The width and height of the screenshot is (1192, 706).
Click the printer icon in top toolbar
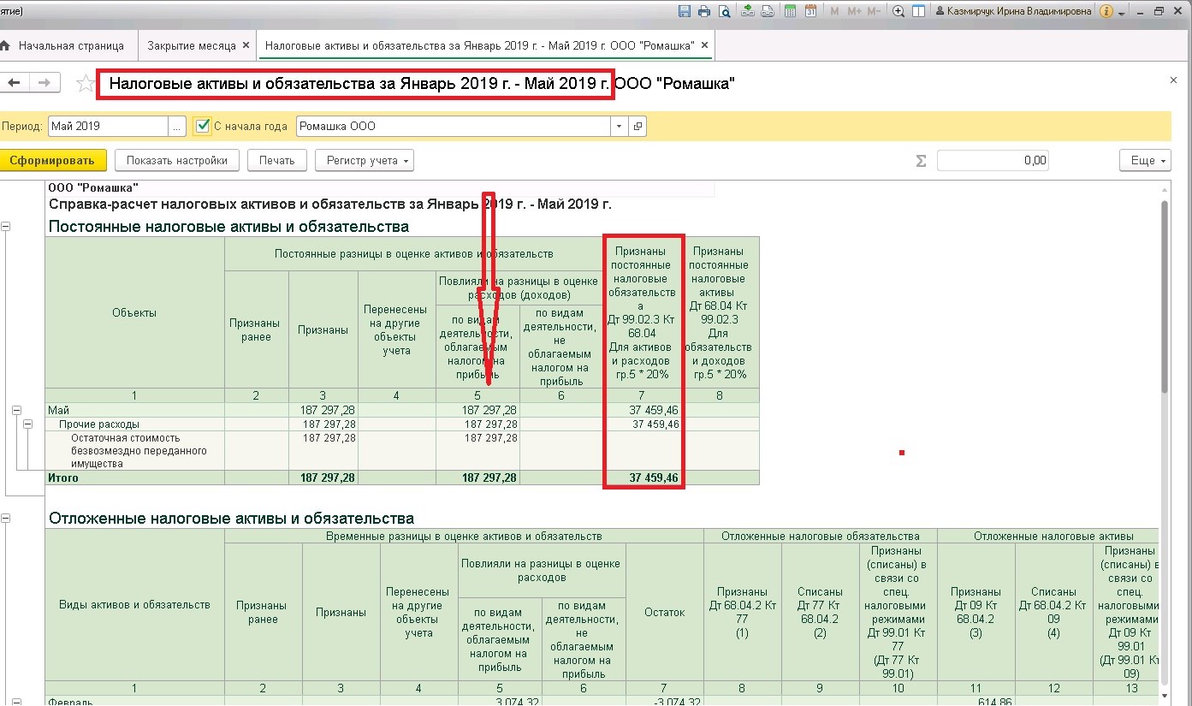click(x=704, y=11)
